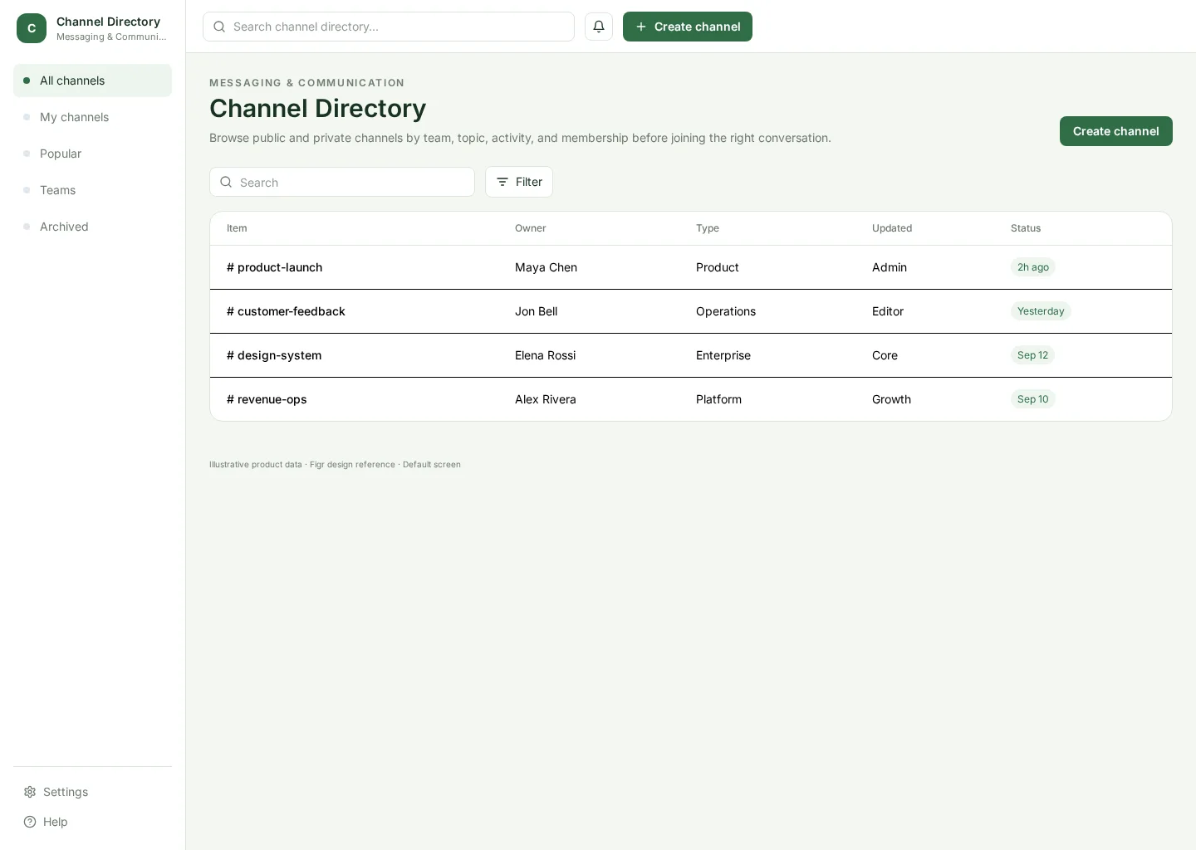The image size is (1196, 850).
Task: Click the magnifier icon in the table search box
Action: (x=226, y=182)
